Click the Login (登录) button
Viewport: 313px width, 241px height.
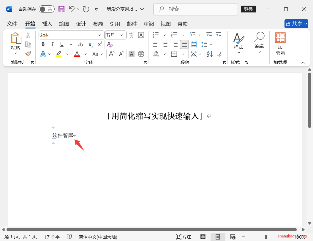click(249, 9)
